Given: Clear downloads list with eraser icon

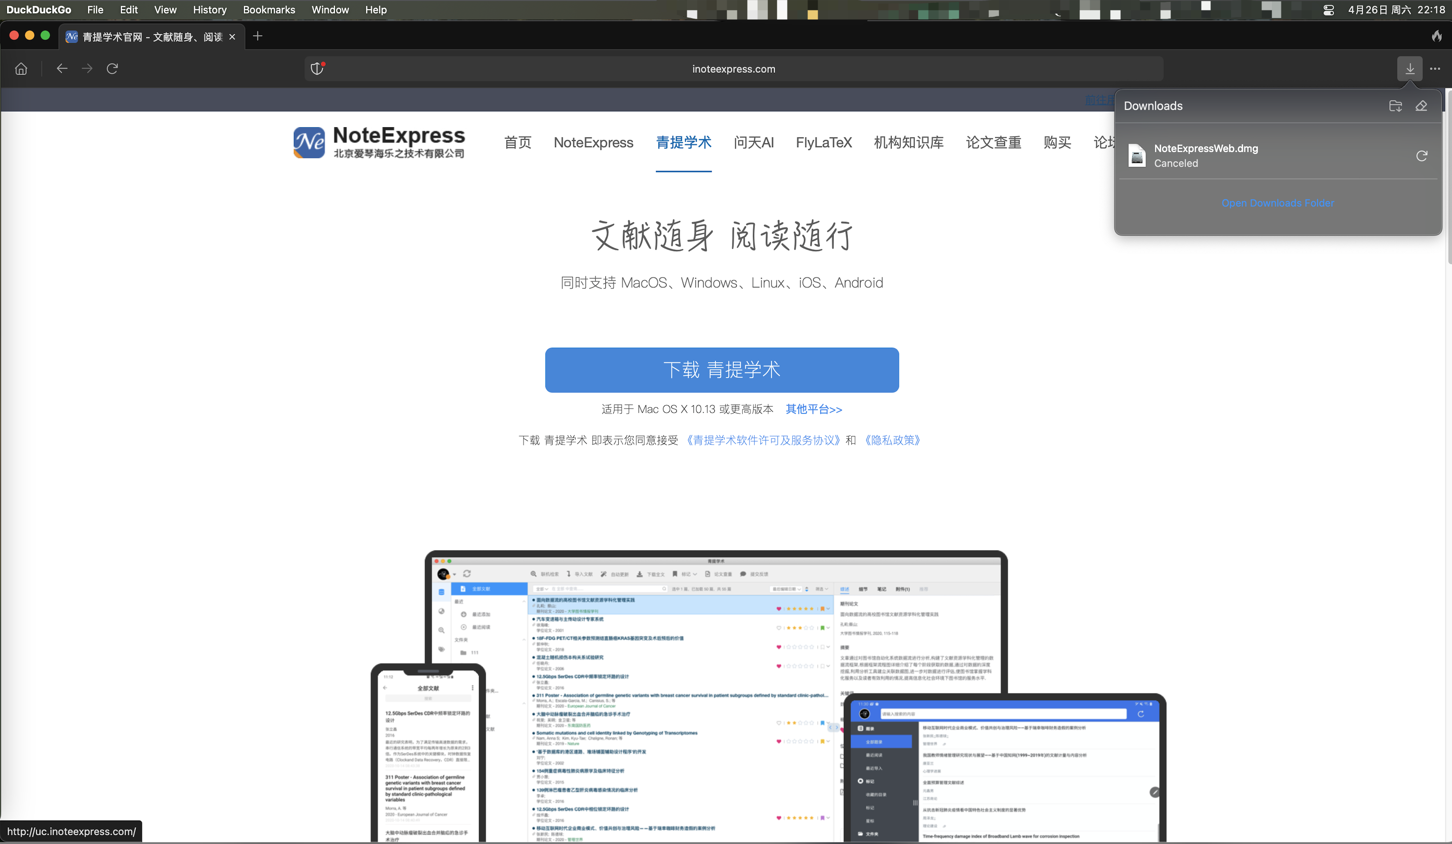Looking at the screenshot, I should [1421, 106].
